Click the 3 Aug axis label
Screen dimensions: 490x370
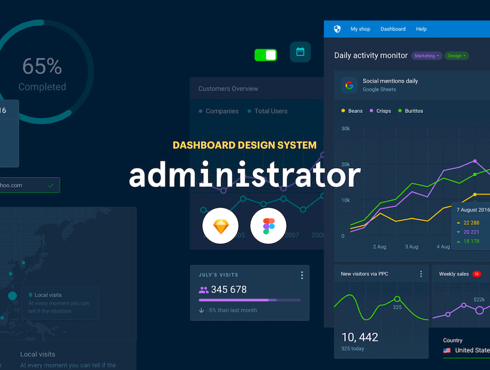tap(411, 246)
